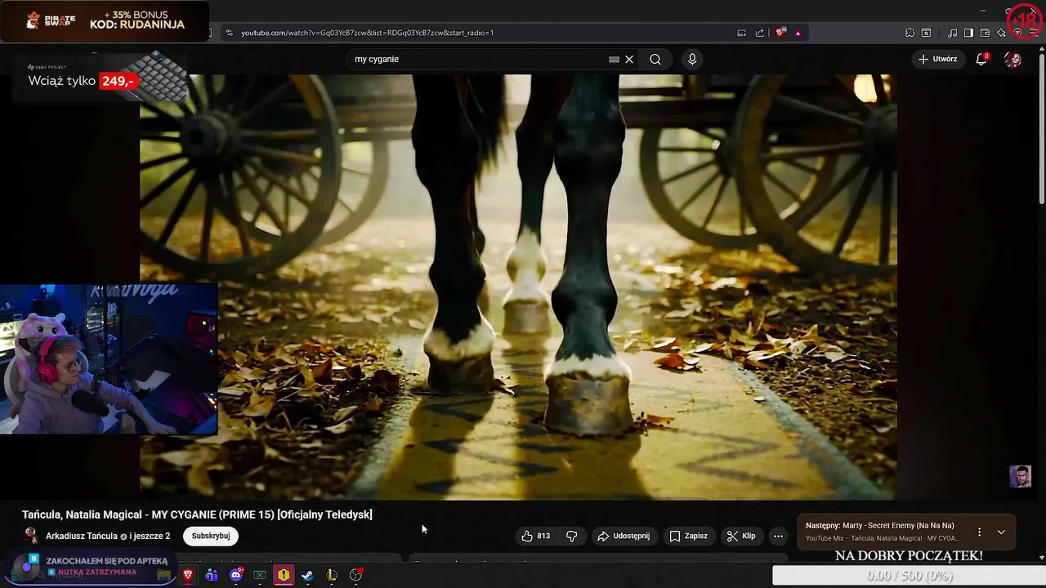
Task: Create a clip with the Klip button
Action: 741,536
